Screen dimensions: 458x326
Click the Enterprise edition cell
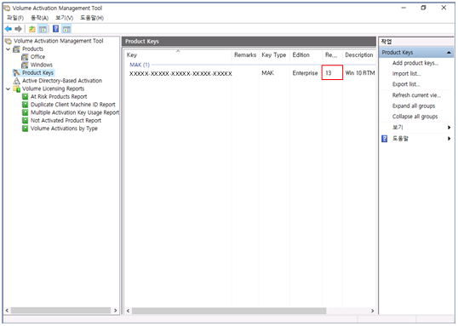[305, 73]
